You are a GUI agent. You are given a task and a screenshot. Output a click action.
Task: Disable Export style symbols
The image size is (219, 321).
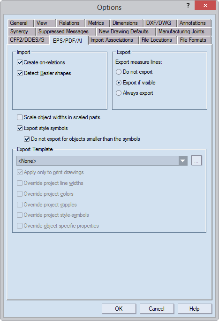(20, 128)
